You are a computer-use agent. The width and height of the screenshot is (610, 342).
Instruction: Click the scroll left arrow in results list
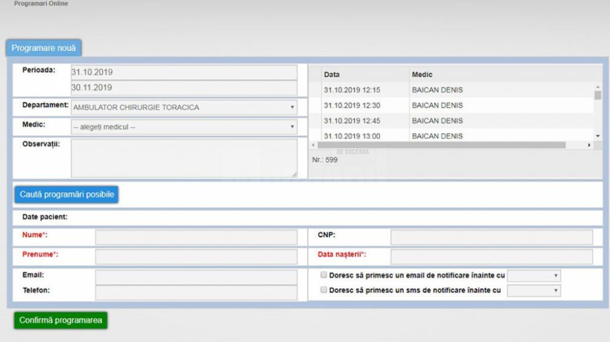point(313,145)
